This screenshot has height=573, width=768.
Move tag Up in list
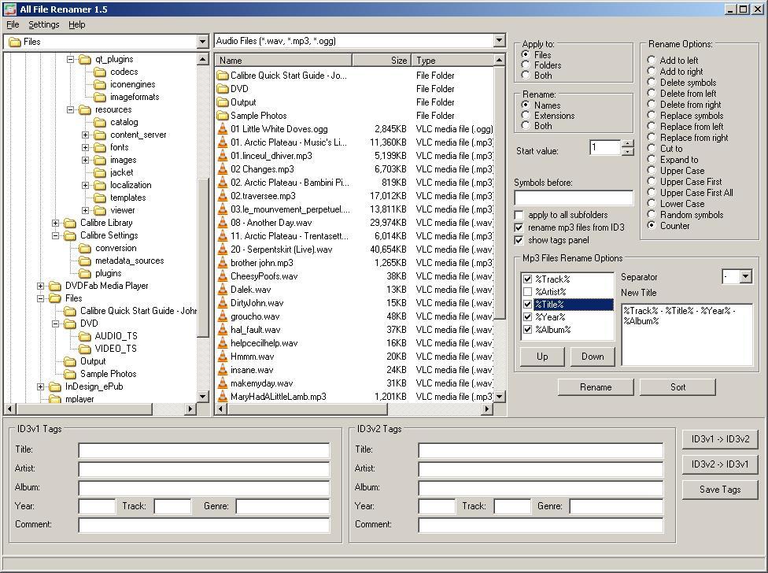[542, 357]
